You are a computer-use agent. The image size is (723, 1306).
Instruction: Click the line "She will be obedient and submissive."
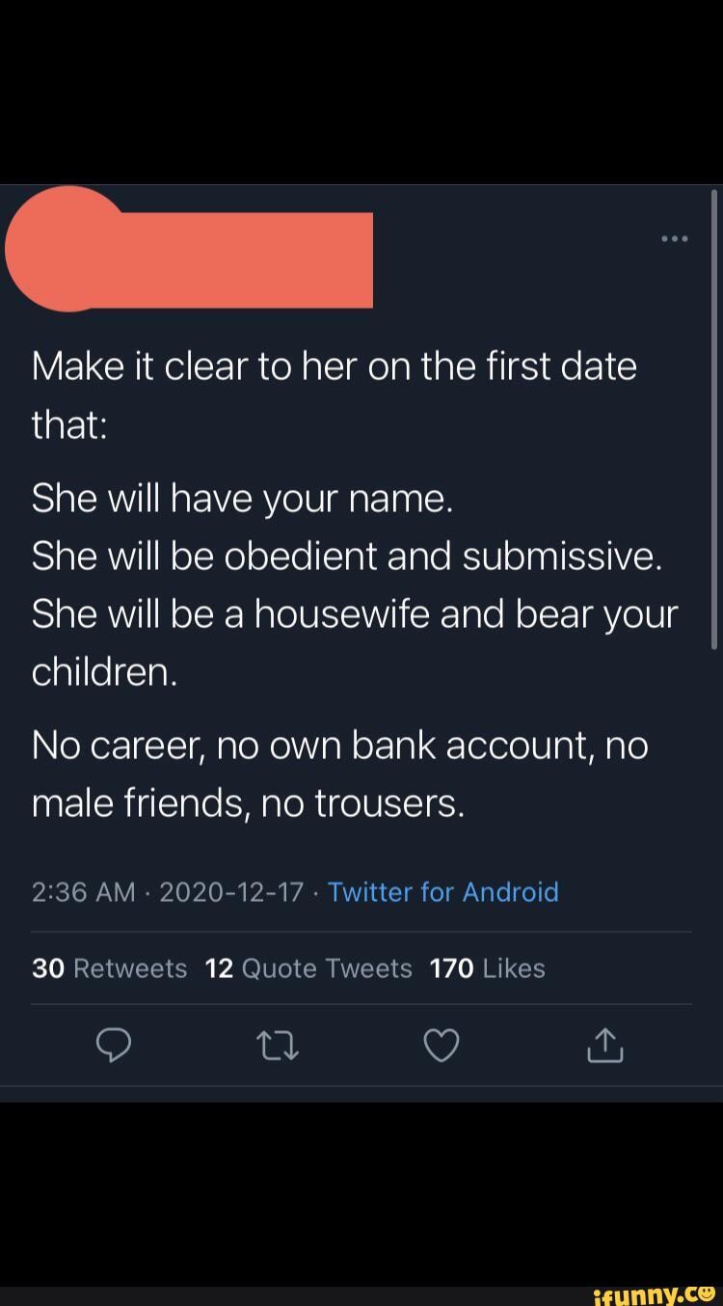coord(347,557)
